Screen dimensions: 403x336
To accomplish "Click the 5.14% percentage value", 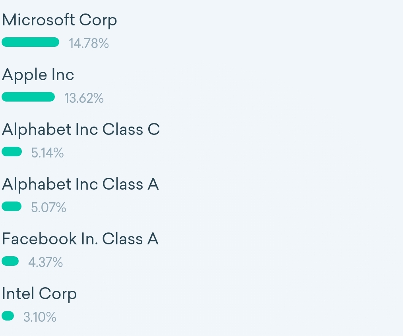I will 47,153.
